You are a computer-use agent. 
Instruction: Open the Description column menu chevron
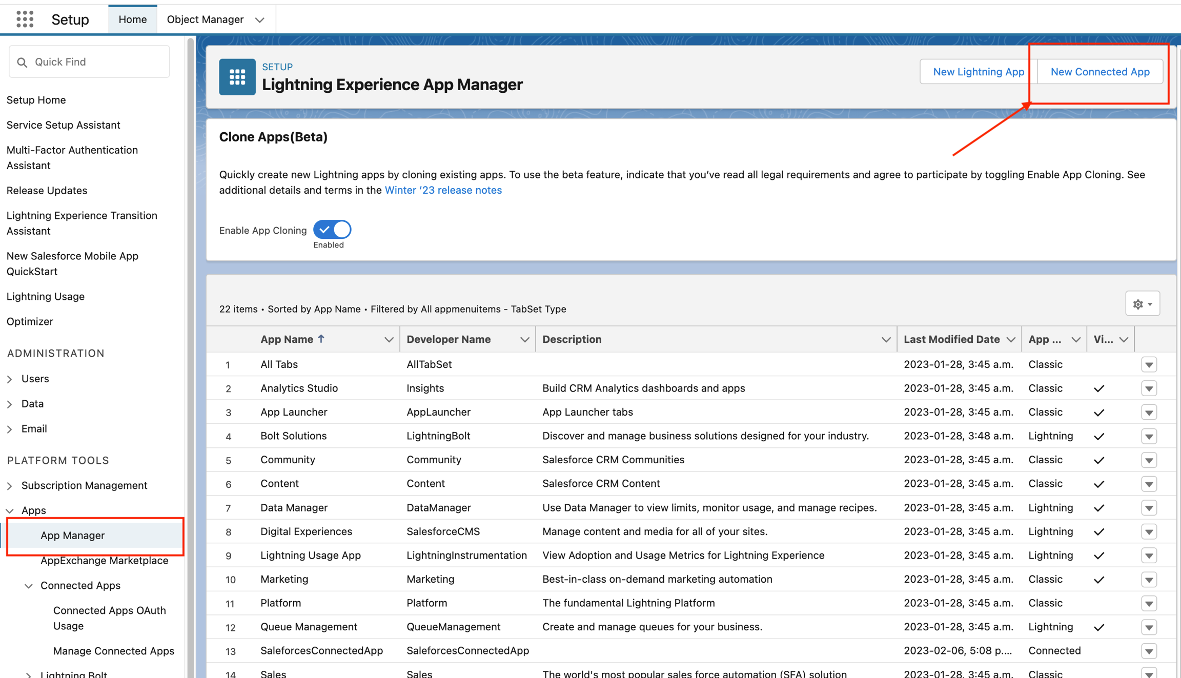[x=885, y=339]
